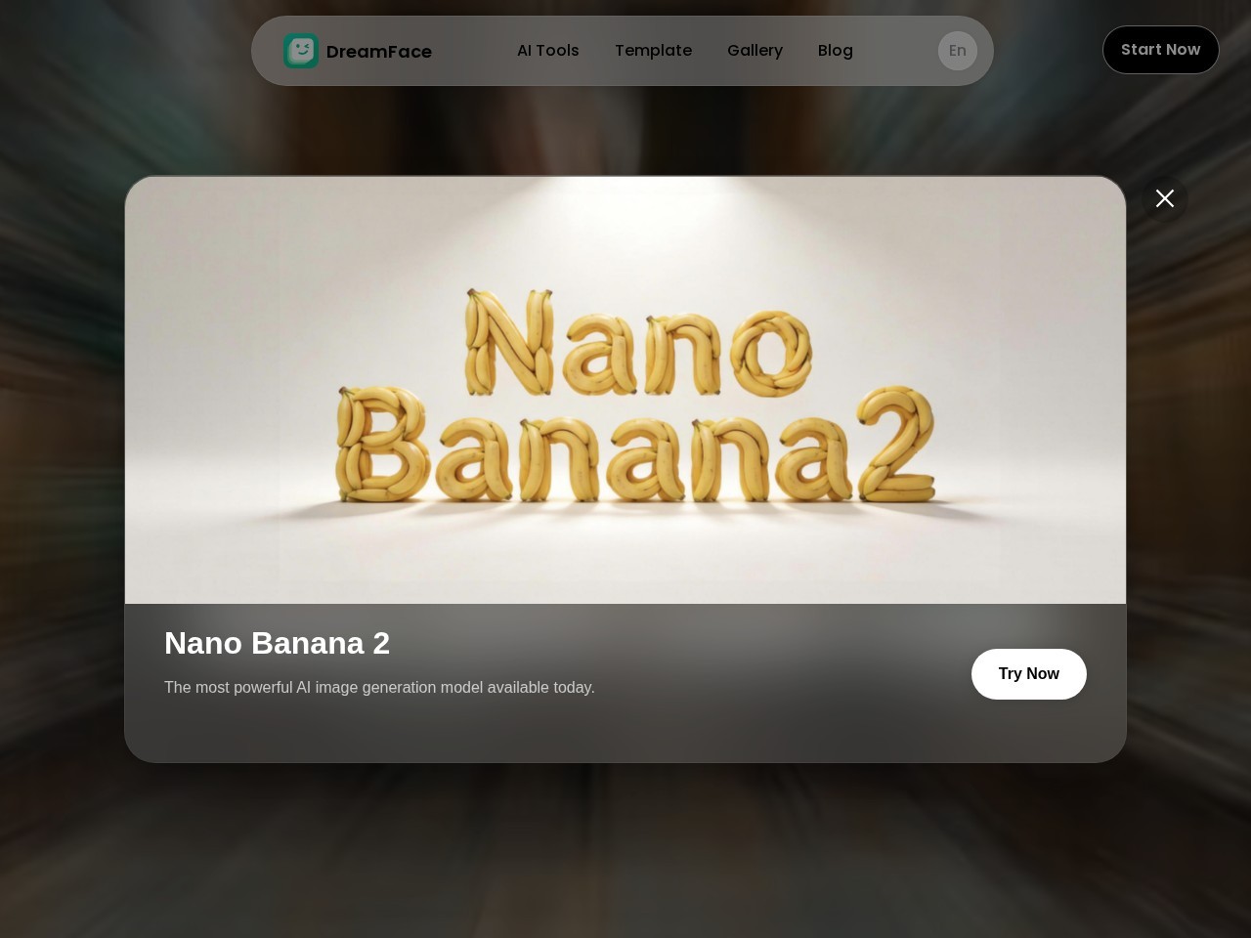Click the banana letter B in the image
This screenshot has height=938, width=1251.
point(381,445)
